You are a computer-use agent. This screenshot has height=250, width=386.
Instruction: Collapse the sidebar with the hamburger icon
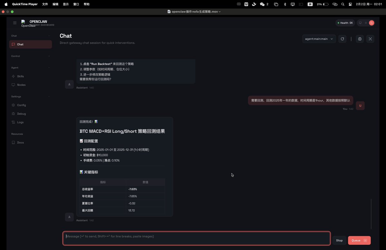(15, 23)
